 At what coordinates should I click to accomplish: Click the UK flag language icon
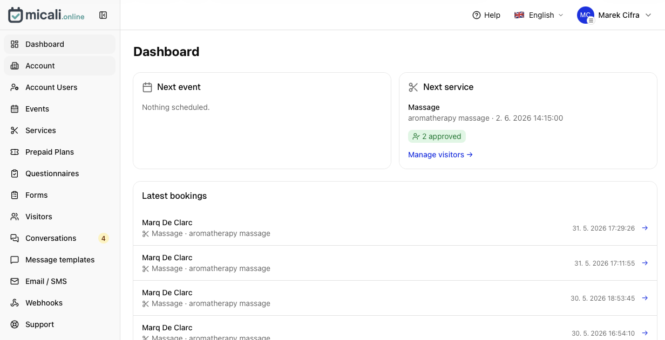pos(519,15)
